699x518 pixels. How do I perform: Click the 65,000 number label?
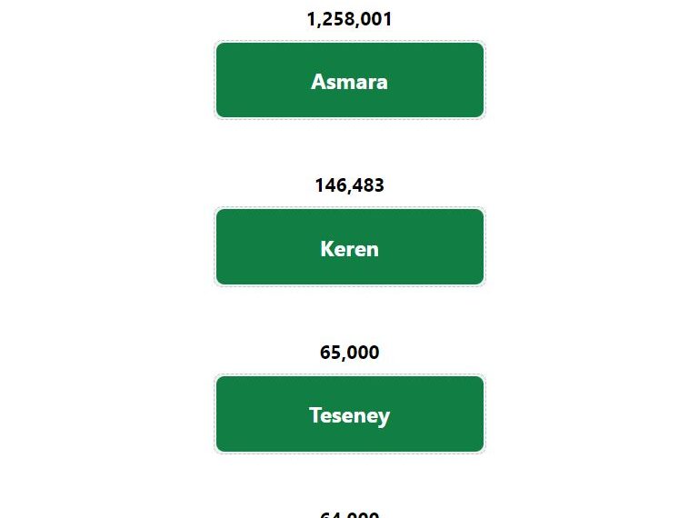pos(349,353)
